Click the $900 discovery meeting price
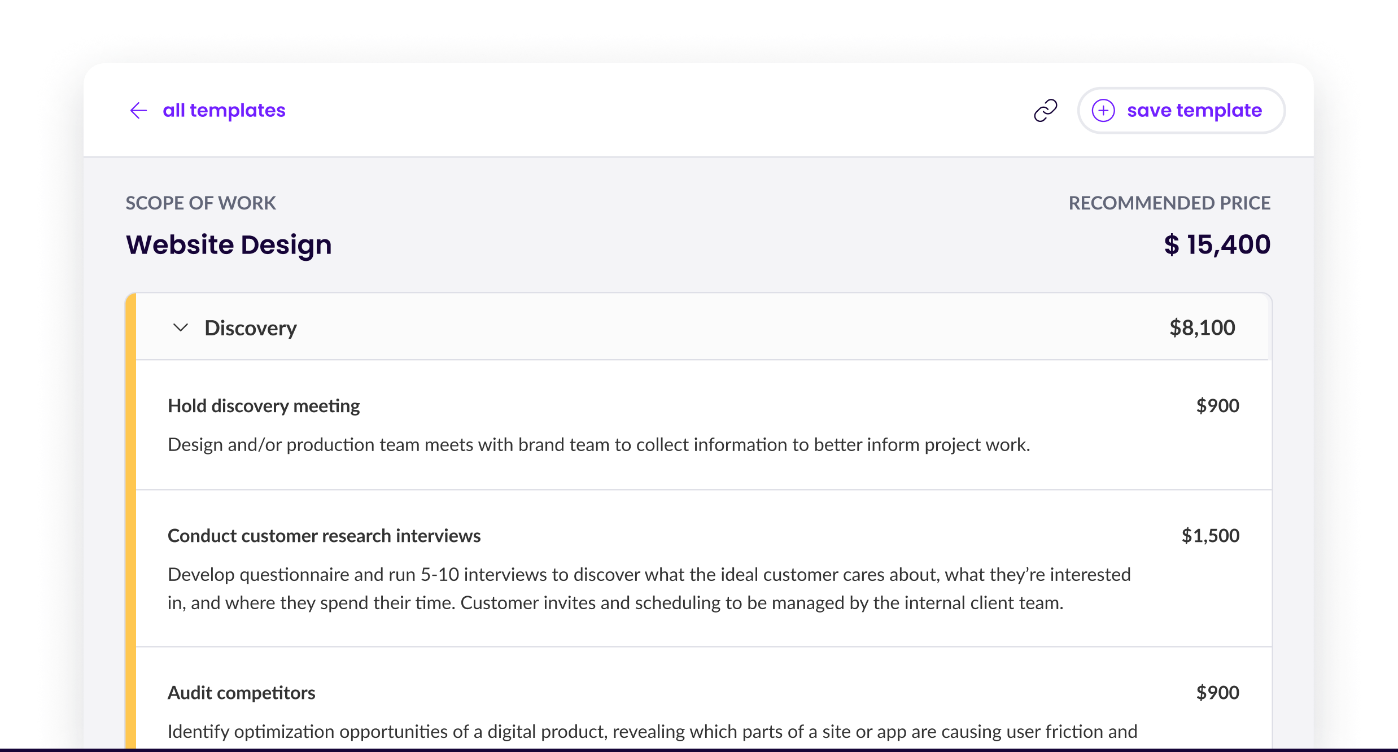Screen dimensions: 1398x752 click(1217, 406)
